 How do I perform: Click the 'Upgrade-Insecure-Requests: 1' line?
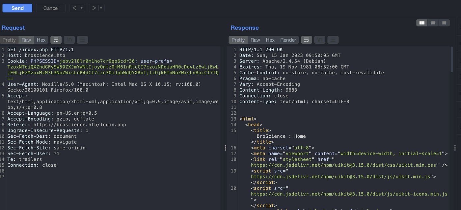click(48, 130)
